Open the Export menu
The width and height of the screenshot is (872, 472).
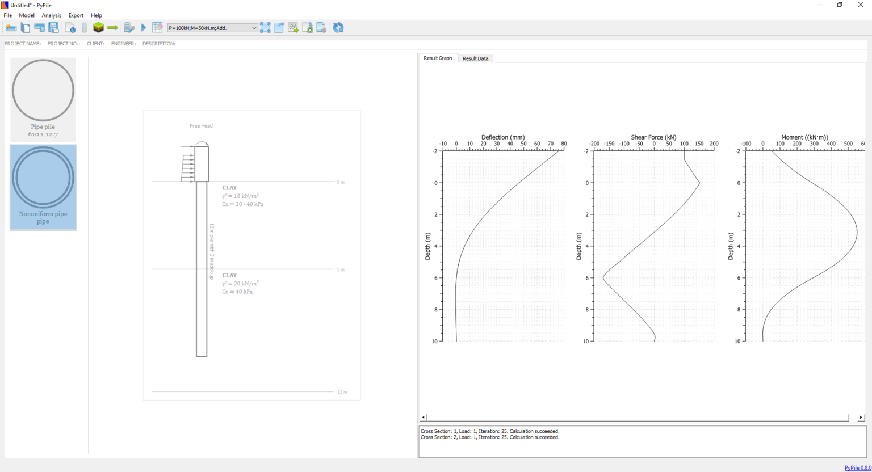pyautogui.click(x=76, y=15)
